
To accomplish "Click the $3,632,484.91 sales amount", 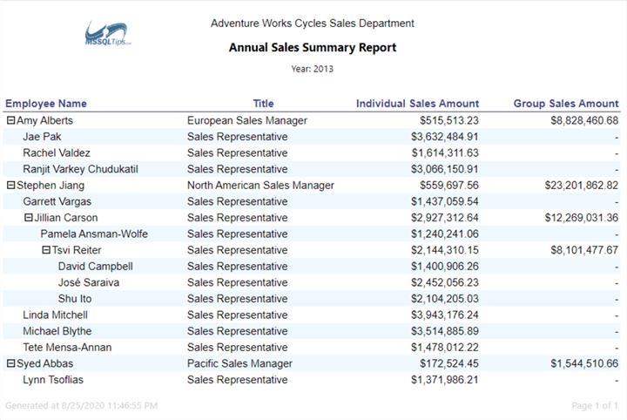I will (445, 137).
